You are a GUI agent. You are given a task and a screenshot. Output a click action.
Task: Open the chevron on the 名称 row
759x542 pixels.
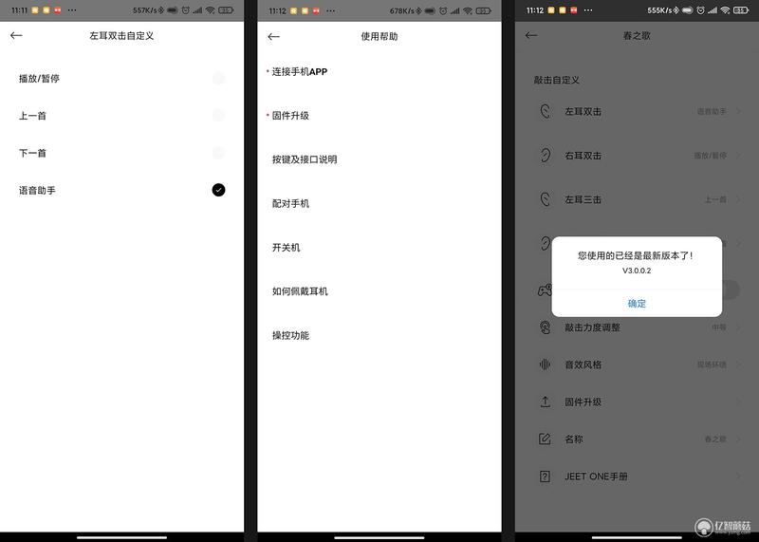pos(739,439)
